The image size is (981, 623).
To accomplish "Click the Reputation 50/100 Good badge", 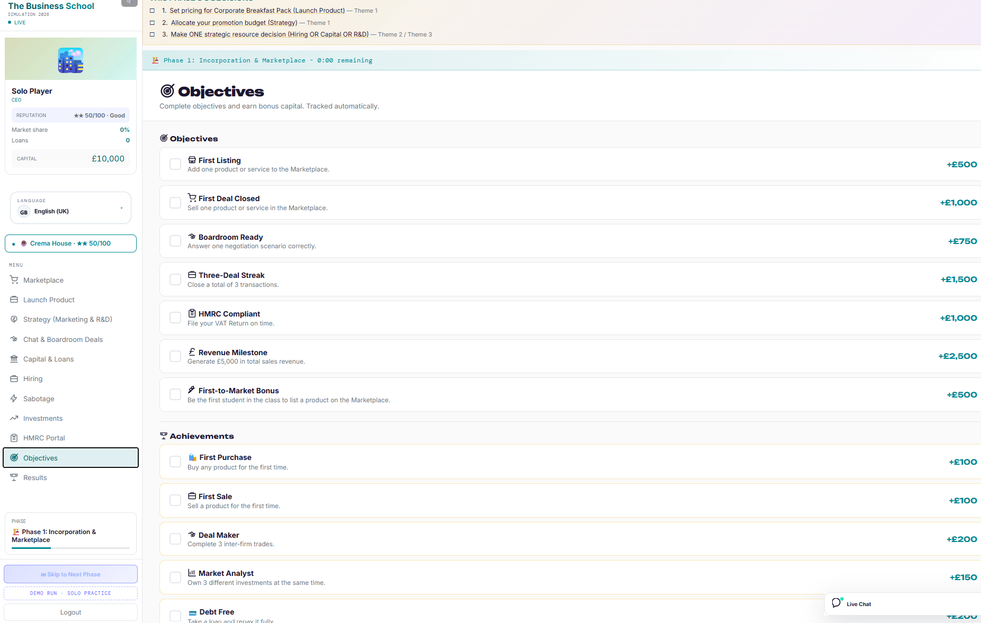I will tap(70, 115).
